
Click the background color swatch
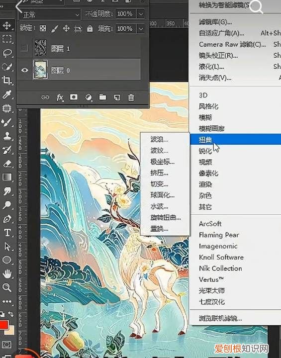(11, 331)
